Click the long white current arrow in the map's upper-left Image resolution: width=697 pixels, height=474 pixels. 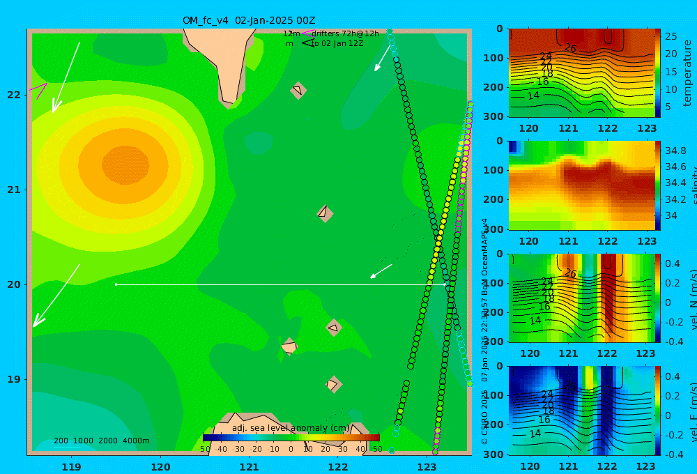66,77
